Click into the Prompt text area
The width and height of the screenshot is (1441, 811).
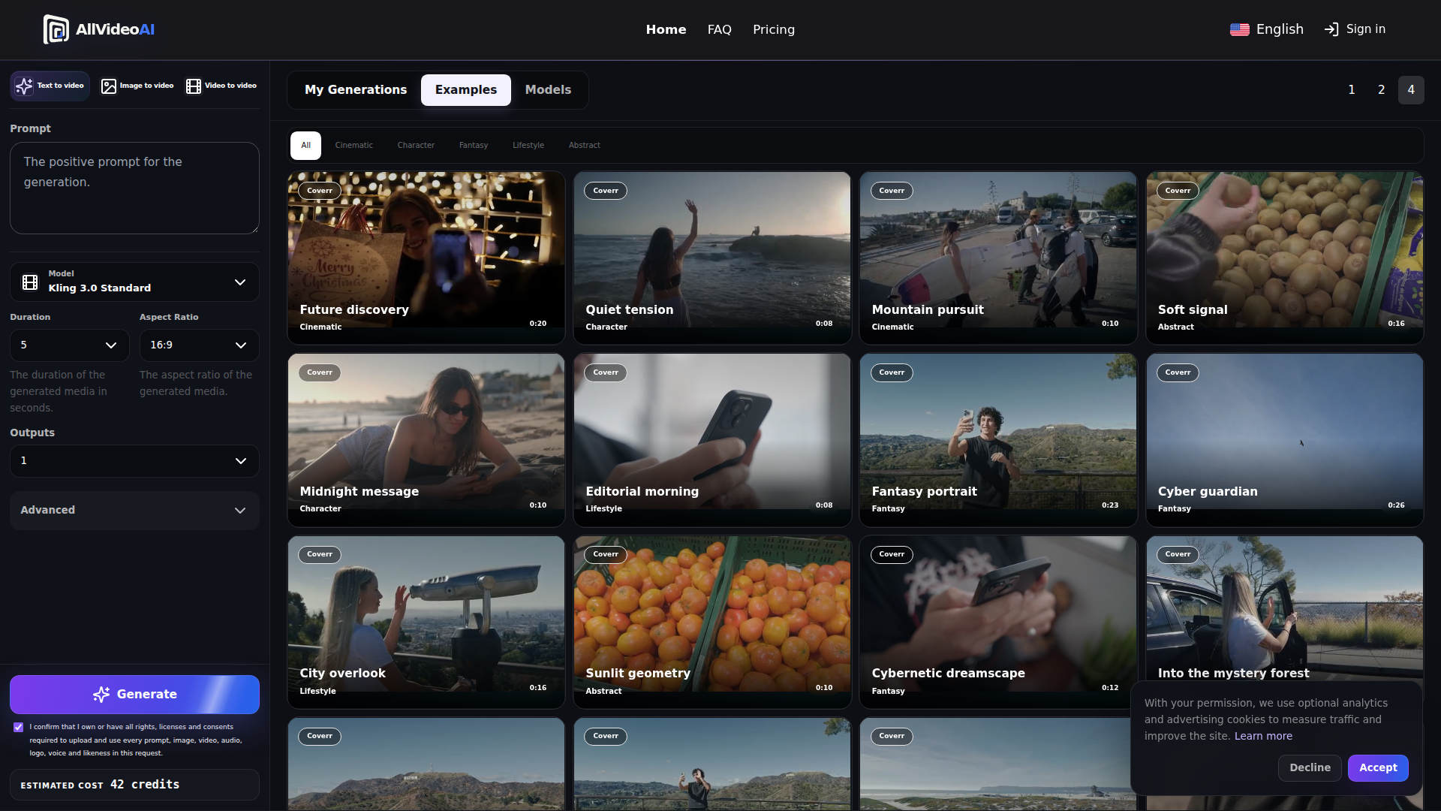(134, 188)
